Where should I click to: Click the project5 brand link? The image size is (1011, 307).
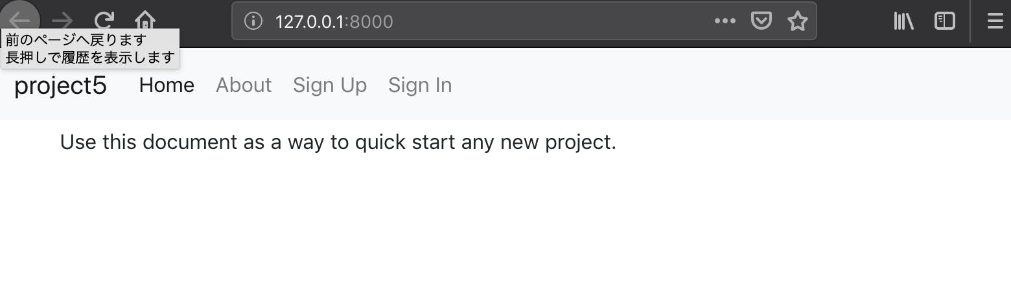point(60,85)
